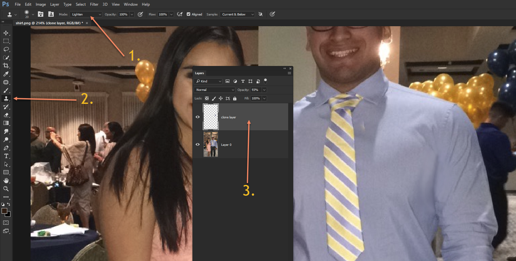Select the Eyedropper tool
Viewport: 516px width, 261px height.
point(6,74)
